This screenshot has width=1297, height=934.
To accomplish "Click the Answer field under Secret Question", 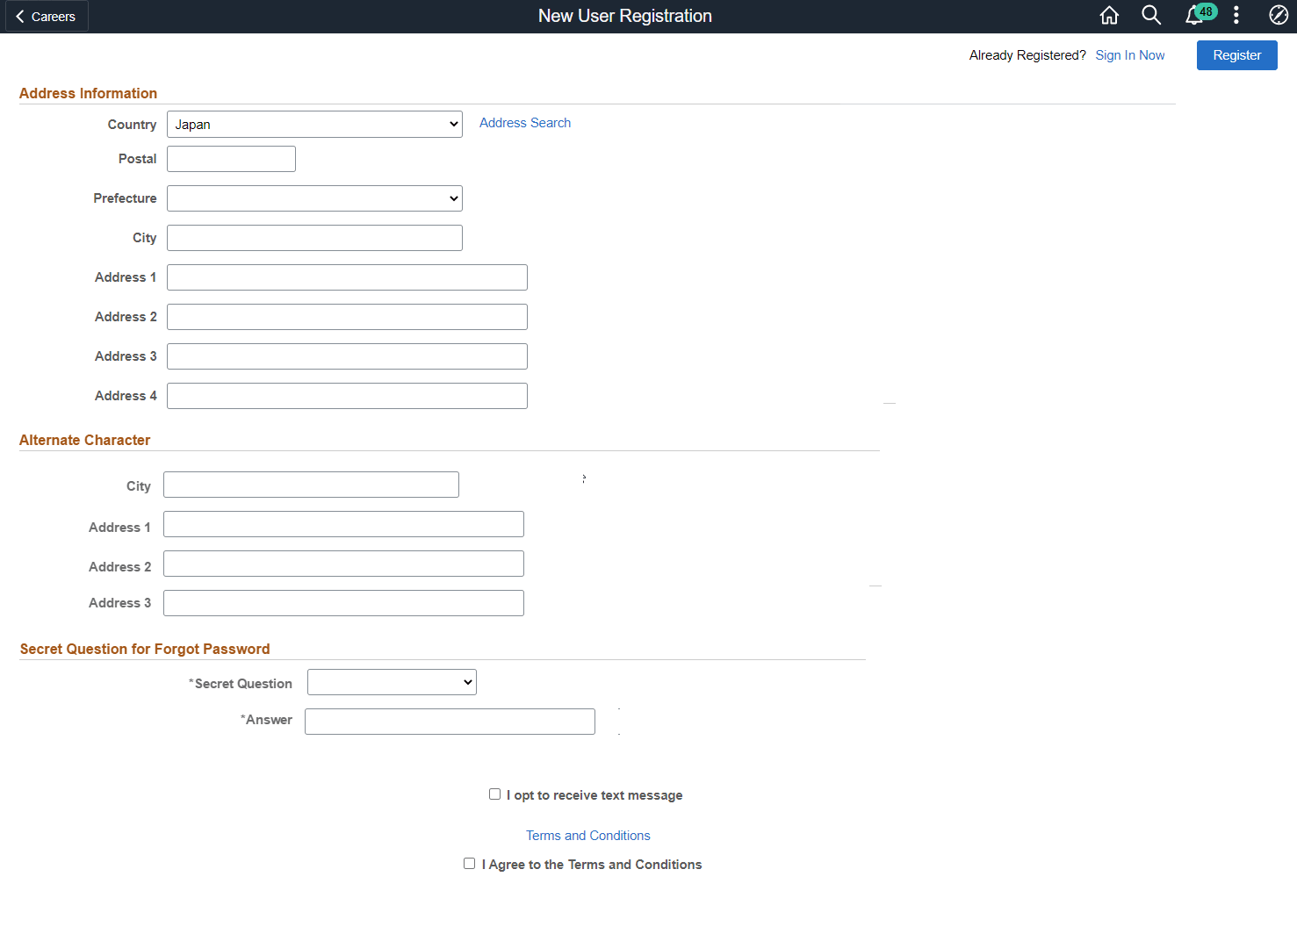I will pos(449,721).
